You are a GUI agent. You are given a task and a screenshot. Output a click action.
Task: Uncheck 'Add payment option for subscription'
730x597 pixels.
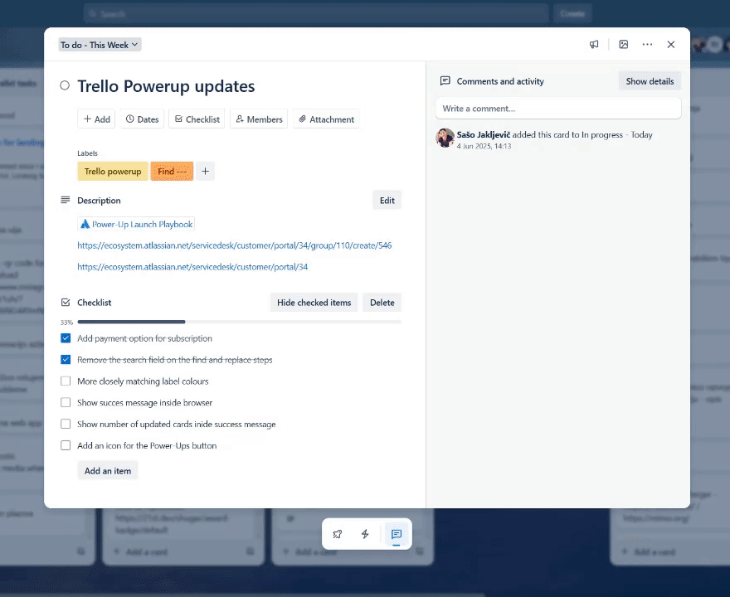click(x=66, y=338)
